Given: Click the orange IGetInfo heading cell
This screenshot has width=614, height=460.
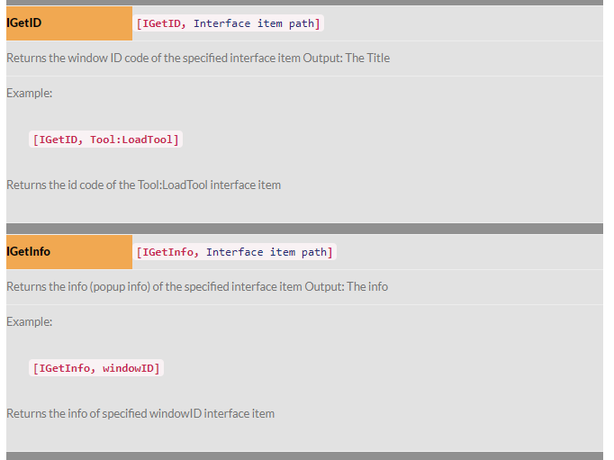Looking at the screenshot, I should point(69,252).
